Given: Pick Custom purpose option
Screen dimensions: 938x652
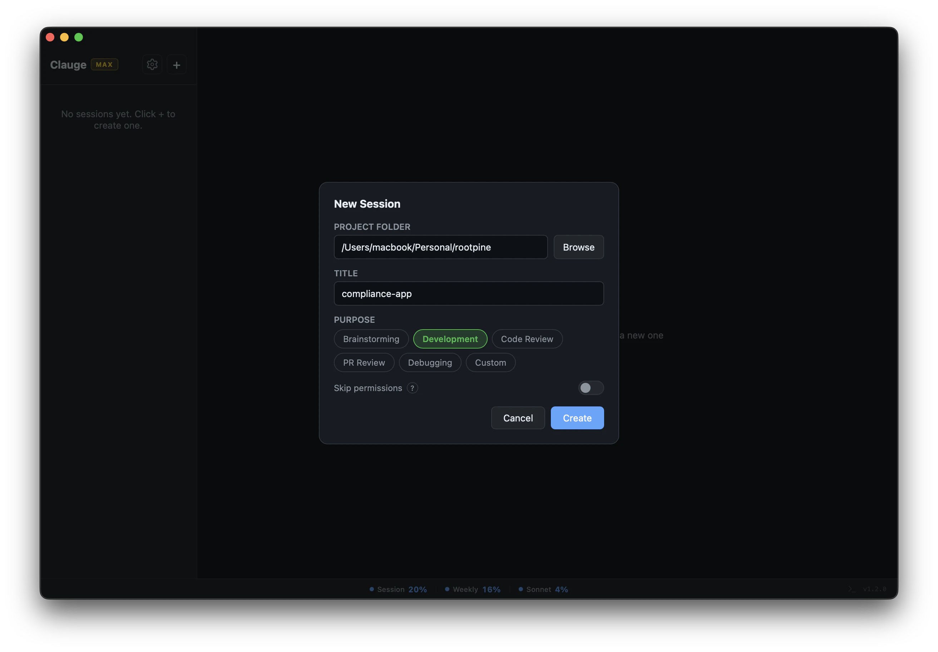Looking at the screenshot, I should (490, 363).
